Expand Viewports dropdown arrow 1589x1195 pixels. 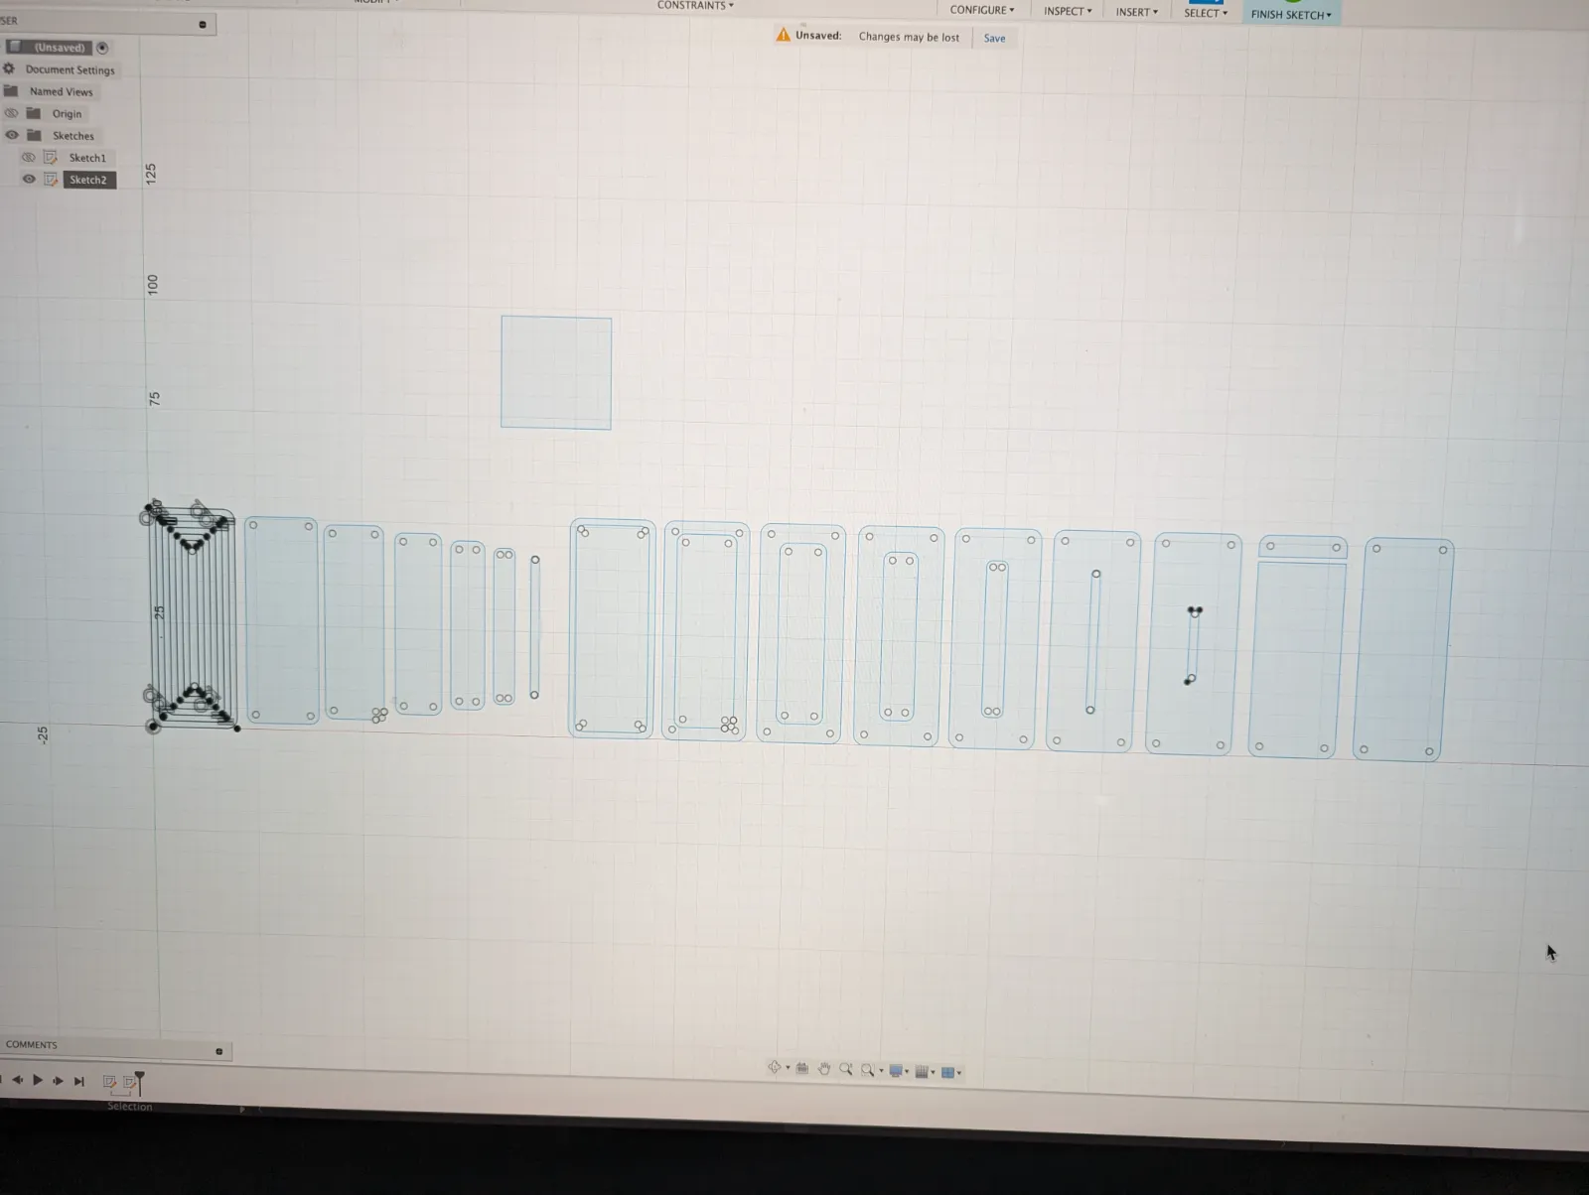958,1073
